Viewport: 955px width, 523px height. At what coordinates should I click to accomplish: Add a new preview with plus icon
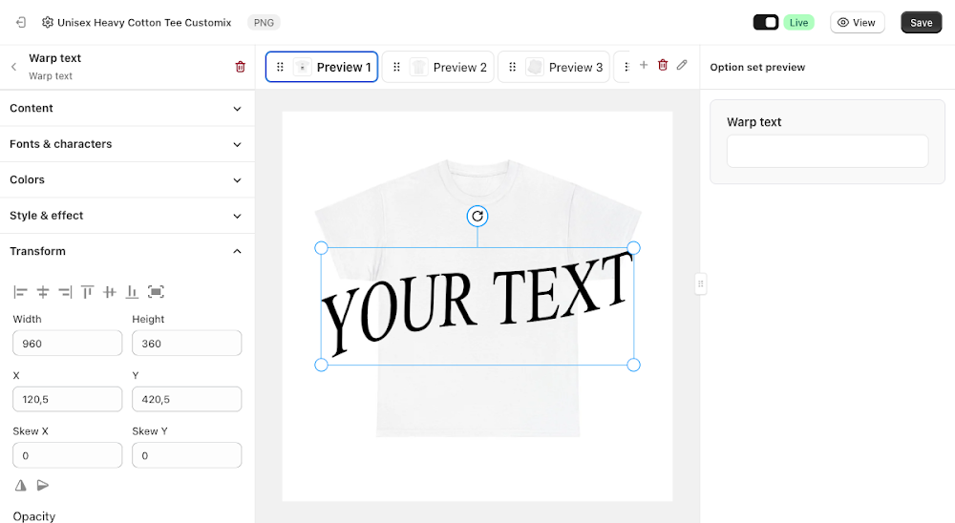[644, 65]
